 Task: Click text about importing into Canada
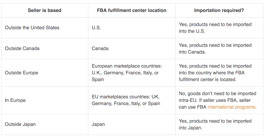click(215, 49)
